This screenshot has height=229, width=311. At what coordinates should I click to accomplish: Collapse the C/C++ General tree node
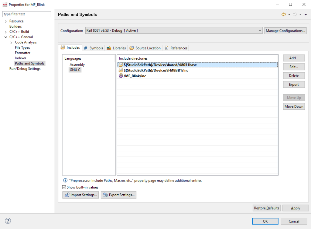[x=6, y=37]
